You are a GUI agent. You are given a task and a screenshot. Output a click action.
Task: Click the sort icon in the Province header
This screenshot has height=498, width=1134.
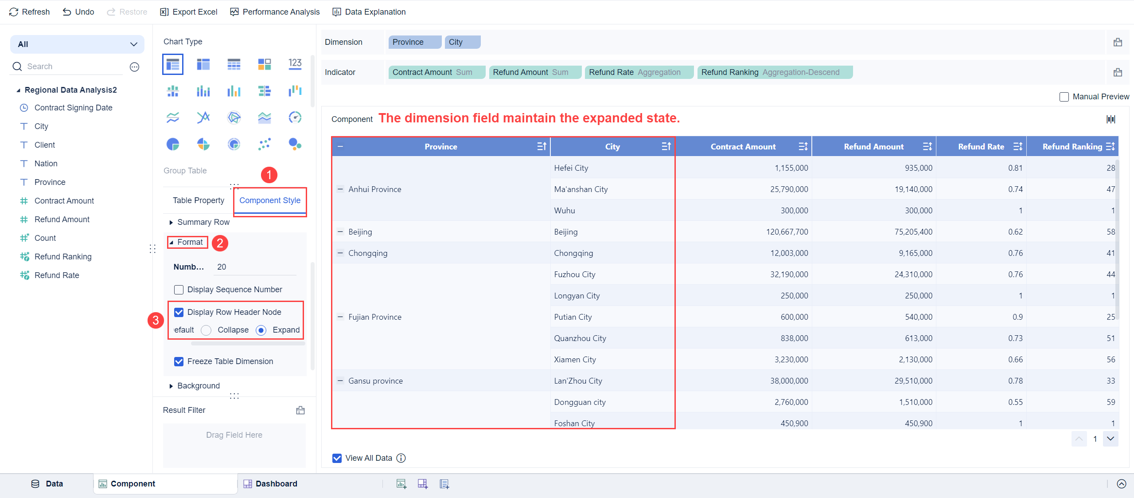click(x=542, y=146)
